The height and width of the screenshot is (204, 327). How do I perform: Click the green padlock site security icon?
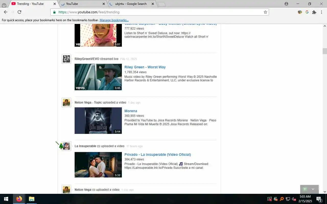click(x=54, y=12)
